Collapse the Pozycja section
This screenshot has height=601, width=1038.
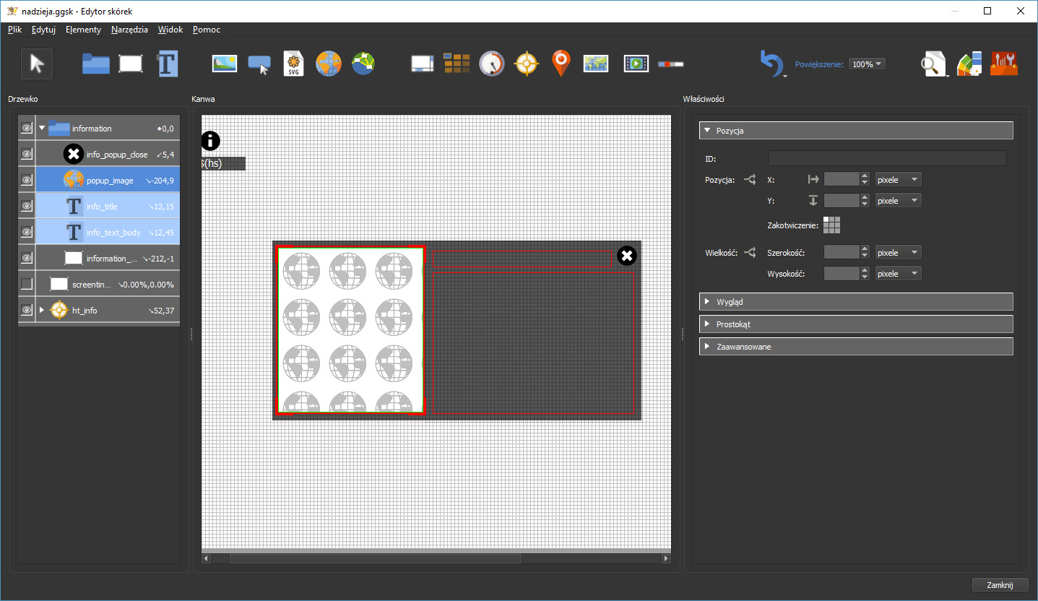point(856,131)
